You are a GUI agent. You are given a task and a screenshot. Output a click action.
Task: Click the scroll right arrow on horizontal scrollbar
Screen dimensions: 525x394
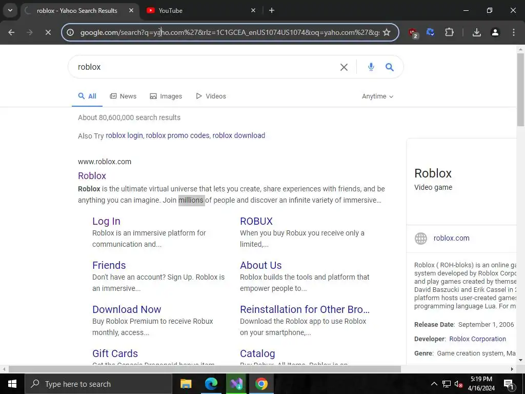tap(512, 369)
